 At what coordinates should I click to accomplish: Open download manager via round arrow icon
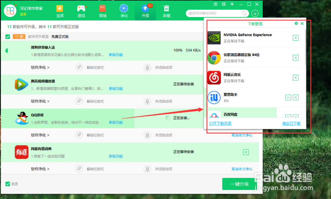(x=255, y=13)
